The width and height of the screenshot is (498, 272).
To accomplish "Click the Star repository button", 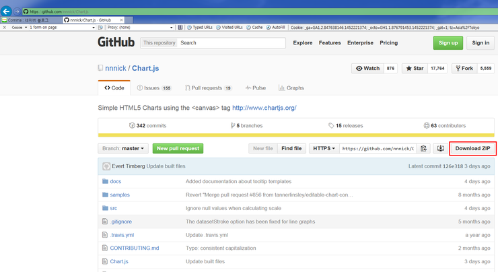I will tap(415, 68).
